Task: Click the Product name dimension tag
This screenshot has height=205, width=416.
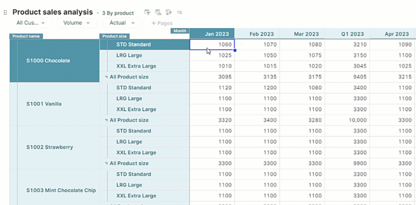Action: pyautogui.click(x=26, y=36)
